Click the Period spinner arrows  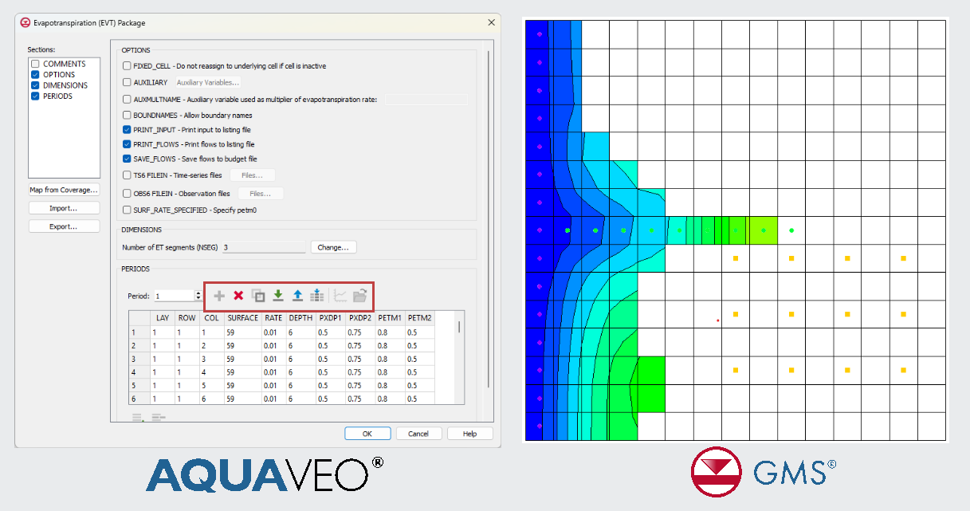point(198,296)
